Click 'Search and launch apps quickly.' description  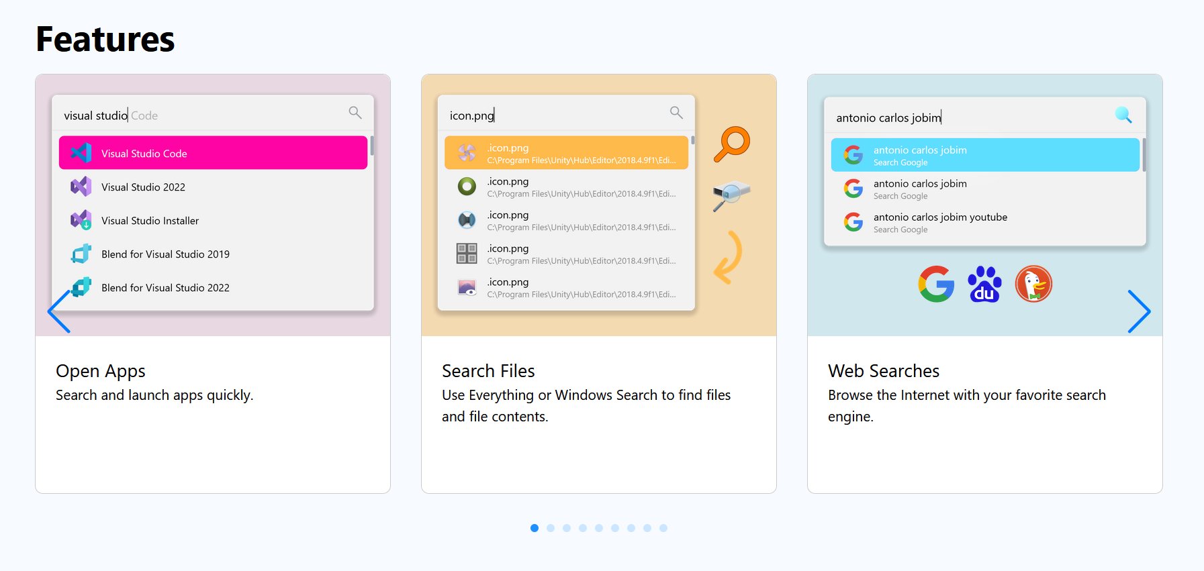[154, 395]
